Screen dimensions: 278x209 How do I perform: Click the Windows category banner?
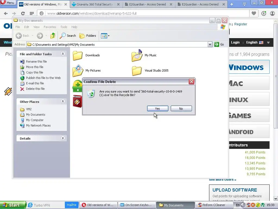coord(249,67)
